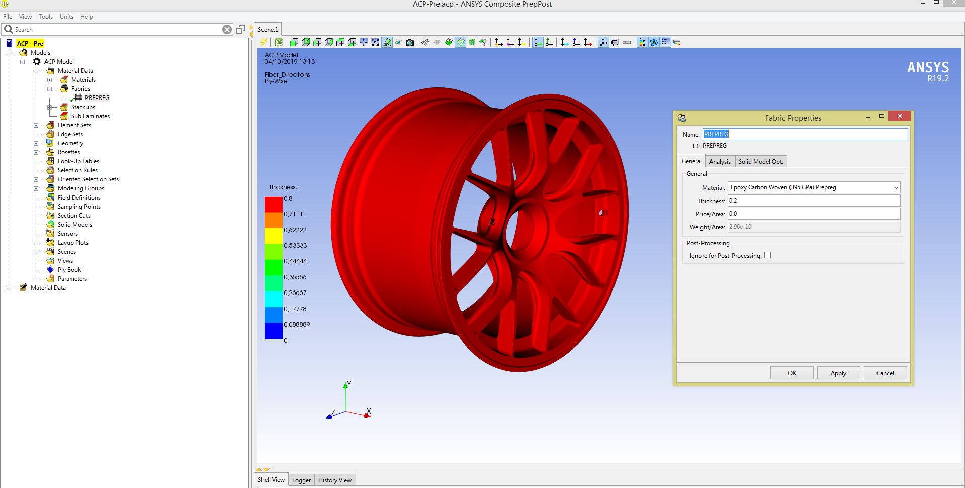Click the dark blue swatch in Thickness legend
The width and height of the screenshot is (965, 488).
point(273,331)
